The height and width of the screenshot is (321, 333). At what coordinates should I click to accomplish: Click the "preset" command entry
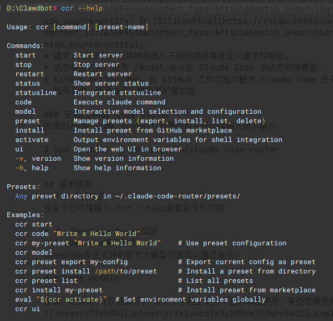(x=28, y=121)
